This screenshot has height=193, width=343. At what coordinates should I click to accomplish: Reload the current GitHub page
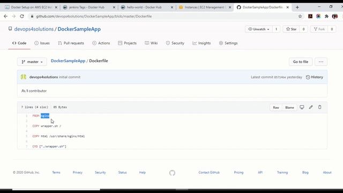tap(22, 16)
